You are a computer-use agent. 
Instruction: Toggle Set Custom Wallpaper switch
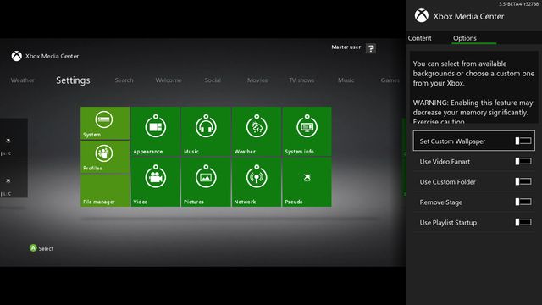523,141
